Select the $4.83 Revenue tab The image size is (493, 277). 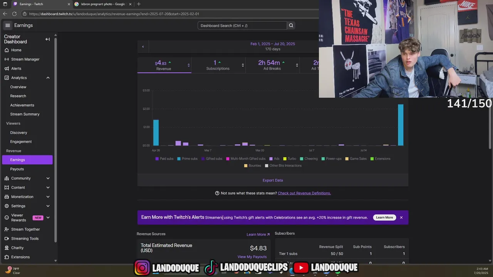point(164,65)
